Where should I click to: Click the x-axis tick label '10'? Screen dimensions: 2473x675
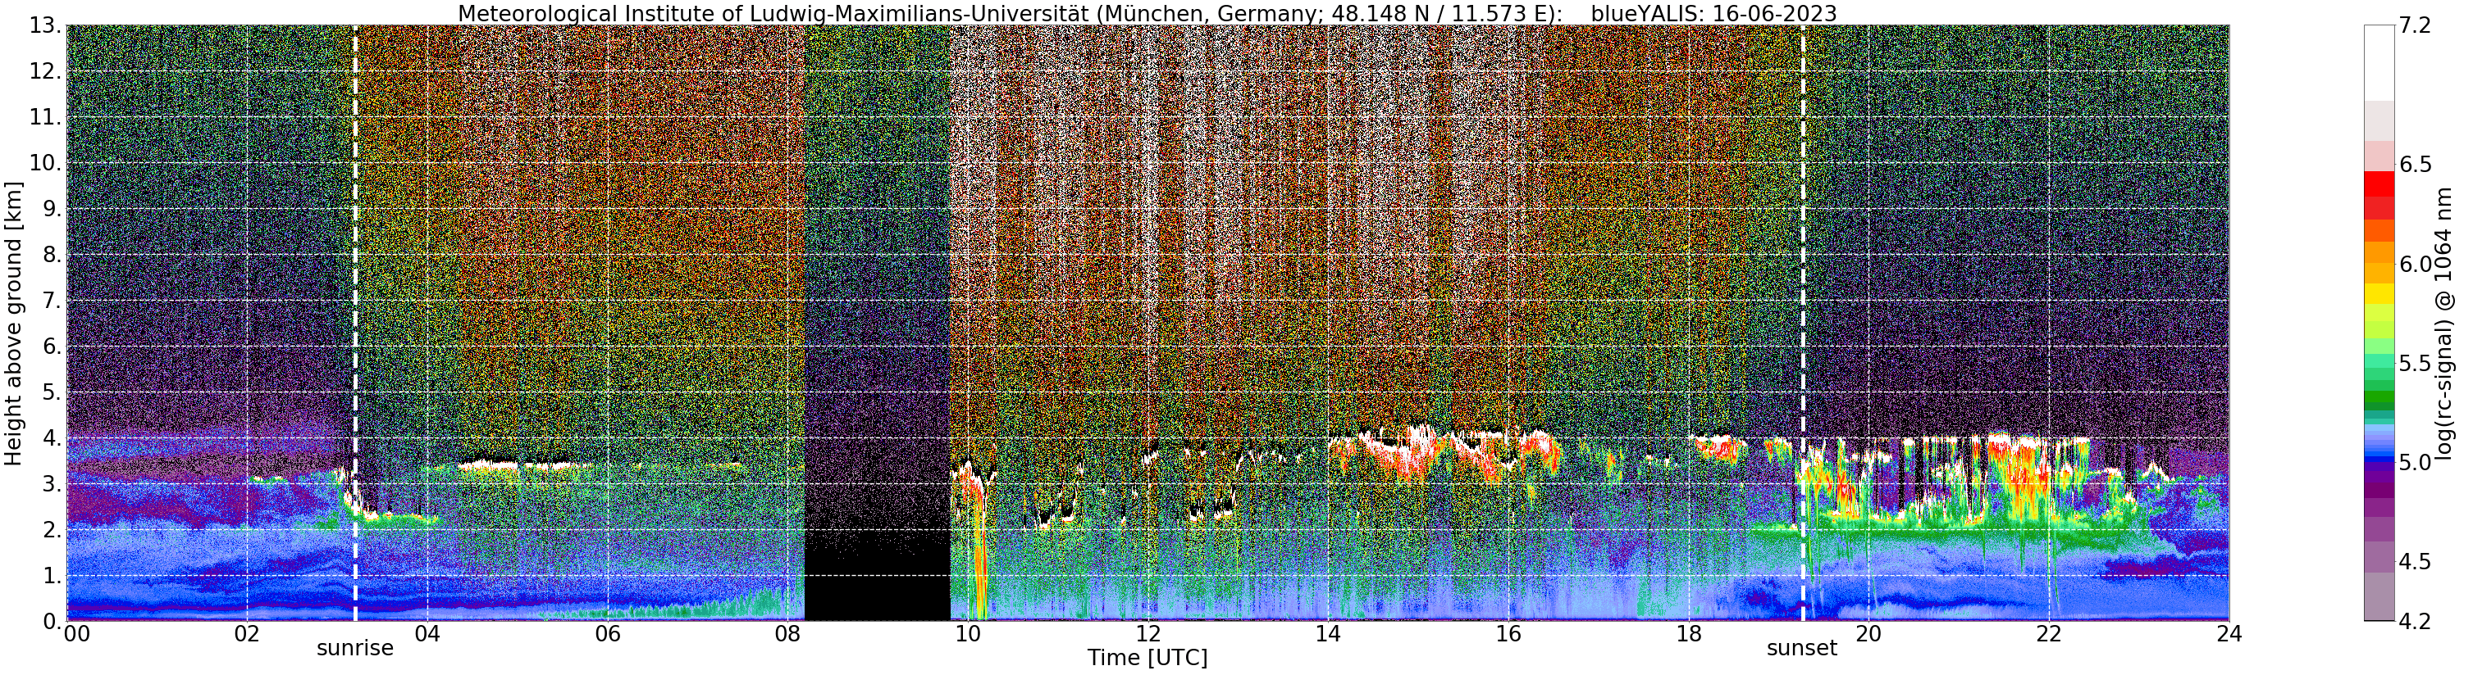[968, 634]
